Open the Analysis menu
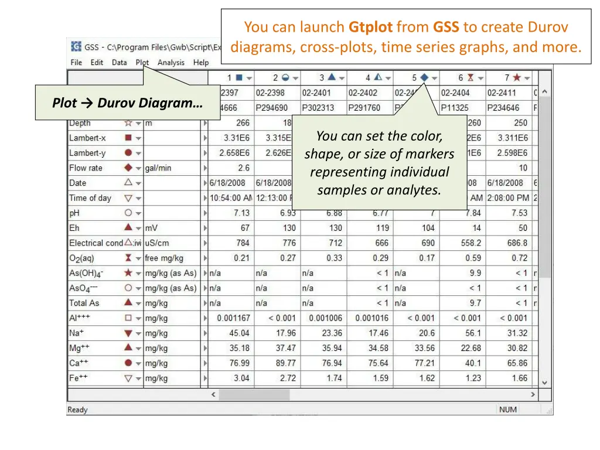Viewport: 600px width, 450px height. click(171, 62)
